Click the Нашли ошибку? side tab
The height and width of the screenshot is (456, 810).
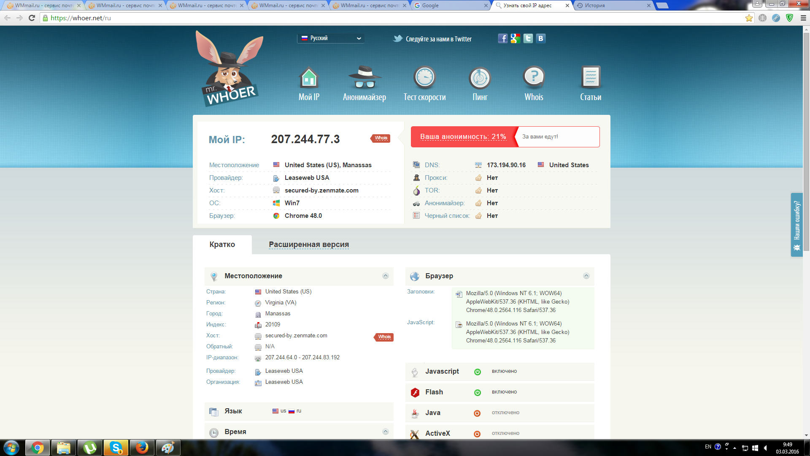796,225
